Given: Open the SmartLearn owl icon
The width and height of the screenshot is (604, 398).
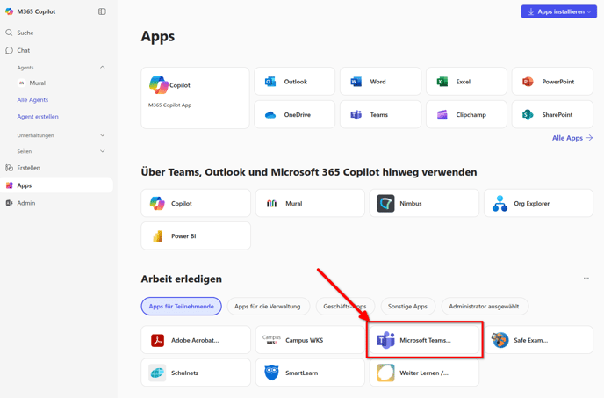Looking at the screenshot, I should point(271,373).
